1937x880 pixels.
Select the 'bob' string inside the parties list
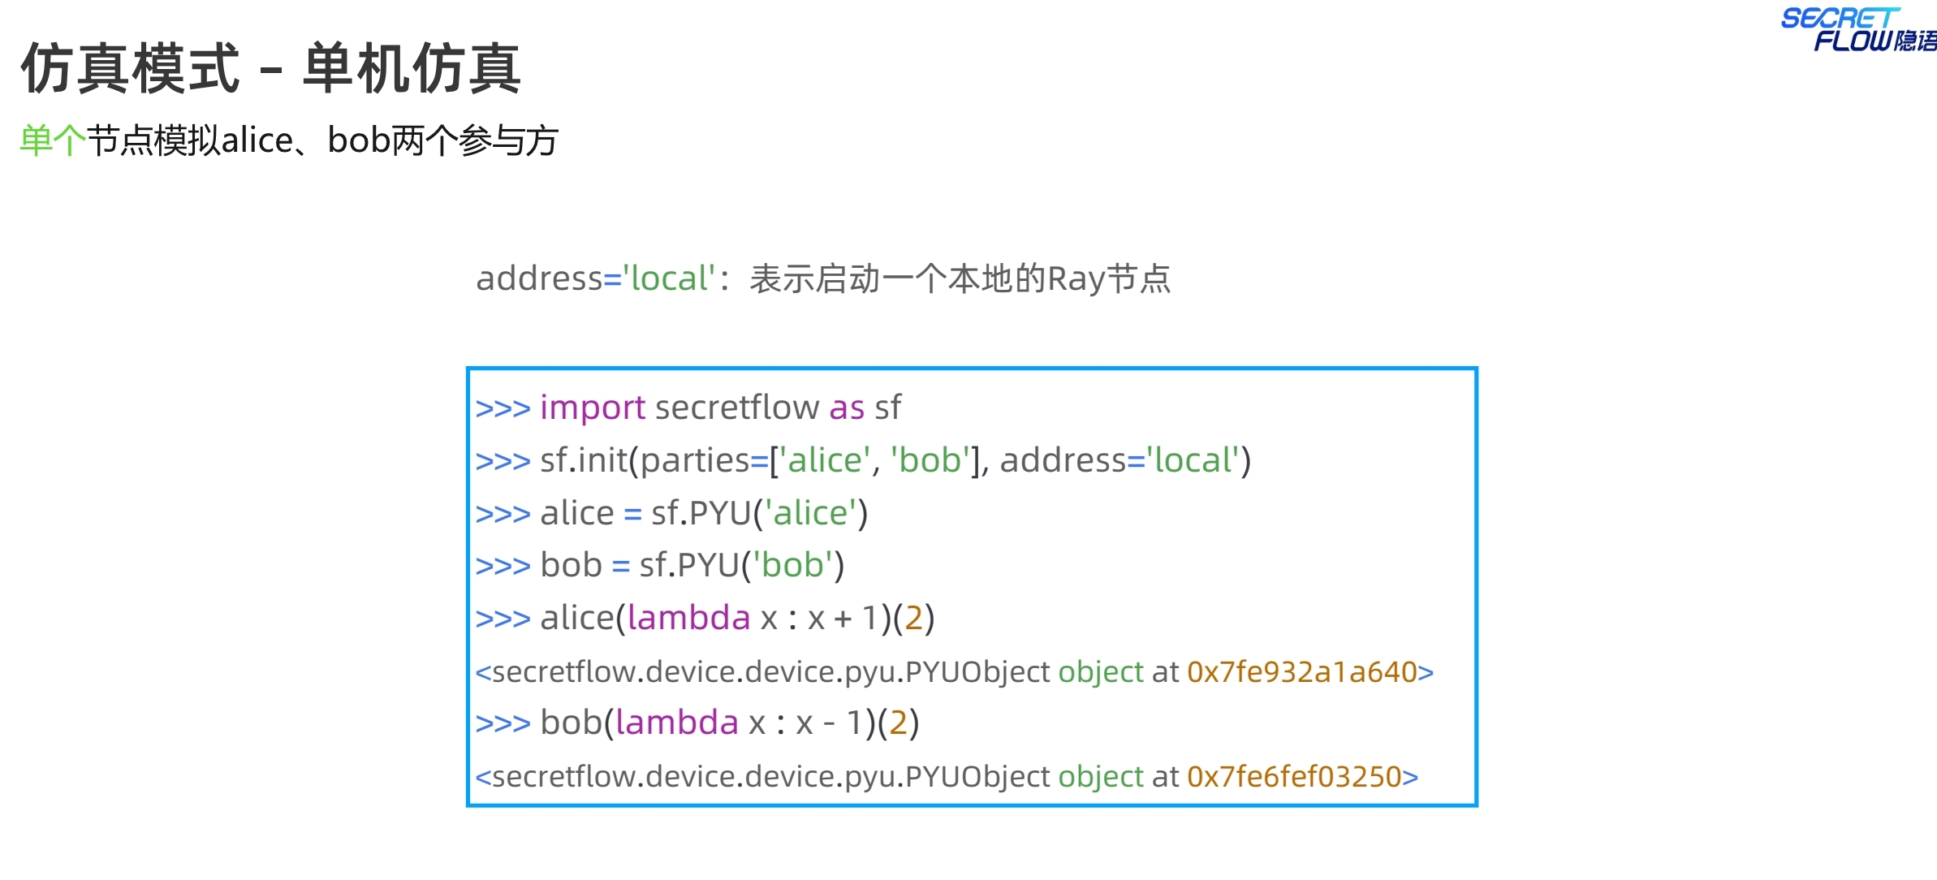(930, 460)
